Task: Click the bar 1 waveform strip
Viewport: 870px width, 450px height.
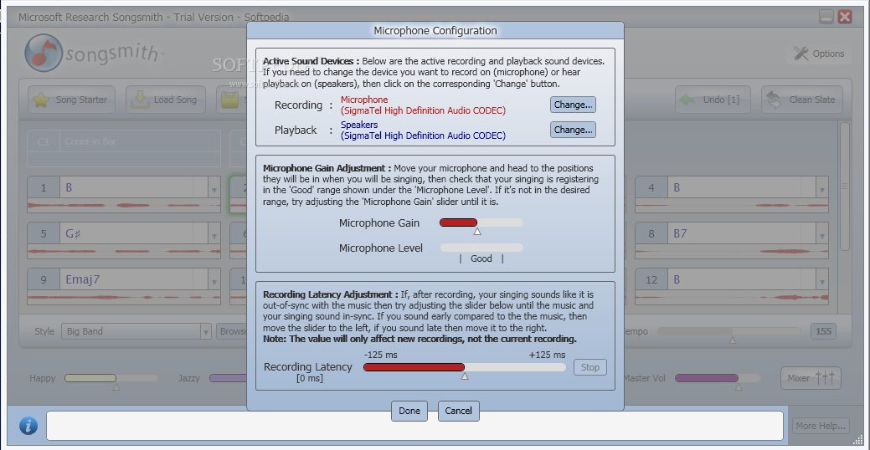Action: point(124,206)
